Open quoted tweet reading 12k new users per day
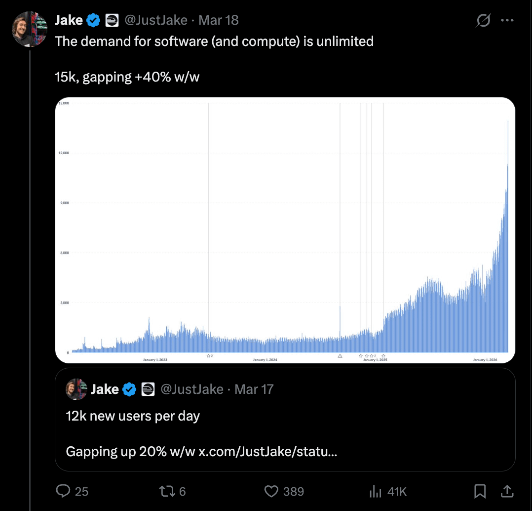 click(285, 420)
